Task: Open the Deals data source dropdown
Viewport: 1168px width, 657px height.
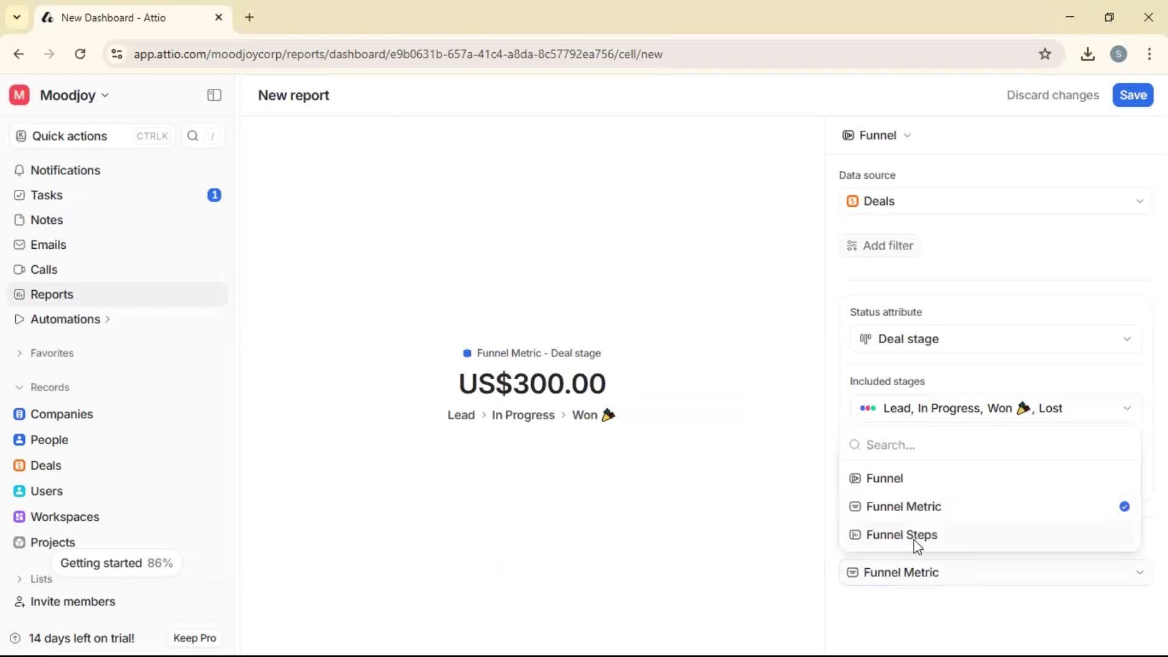Action: [994, 201]
